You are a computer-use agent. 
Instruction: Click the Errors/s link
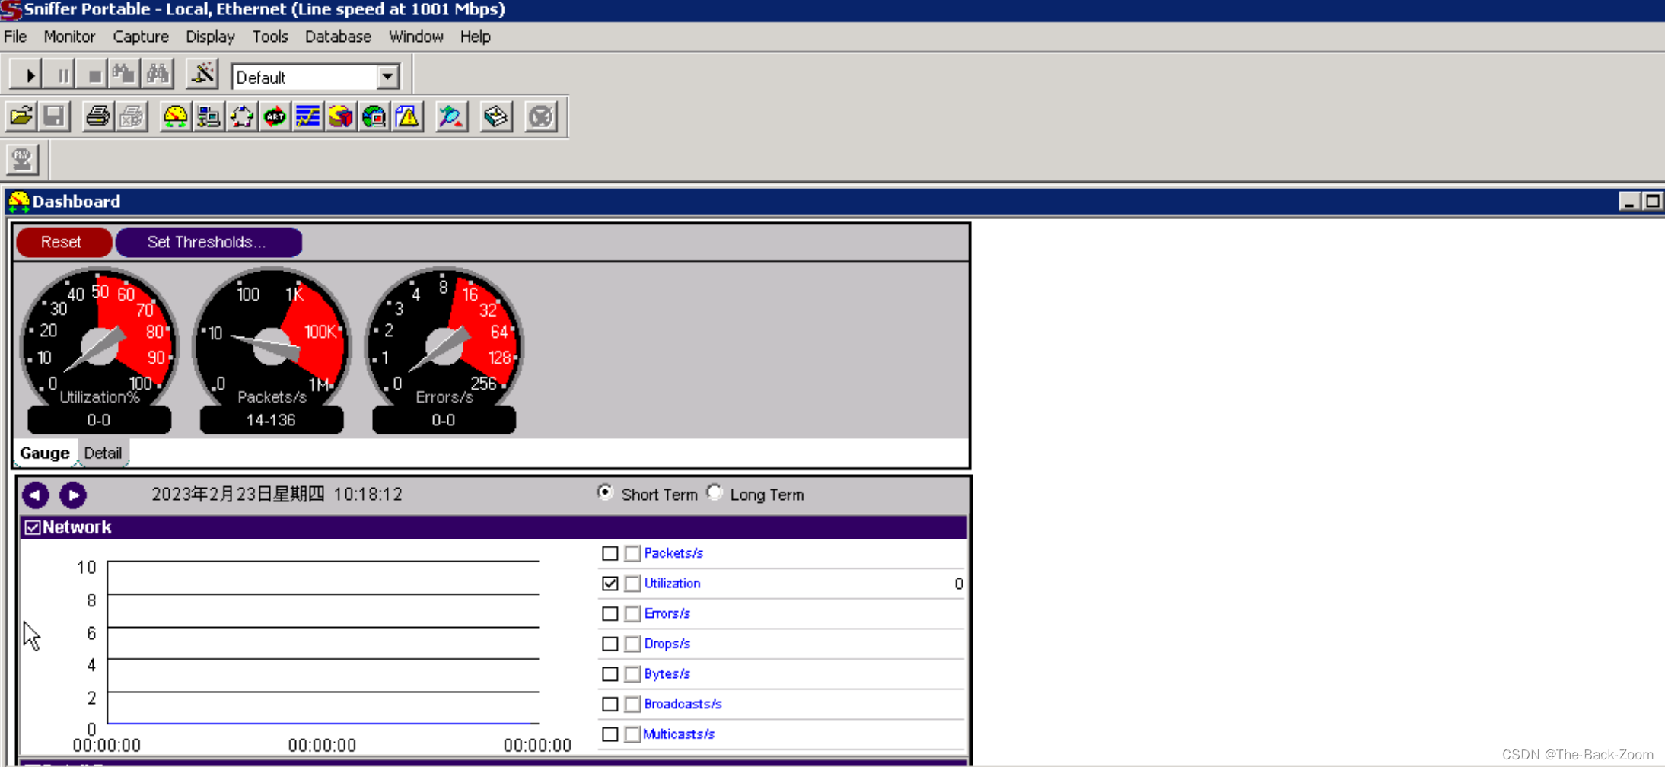pyautogui.click(x=667, y=613)
